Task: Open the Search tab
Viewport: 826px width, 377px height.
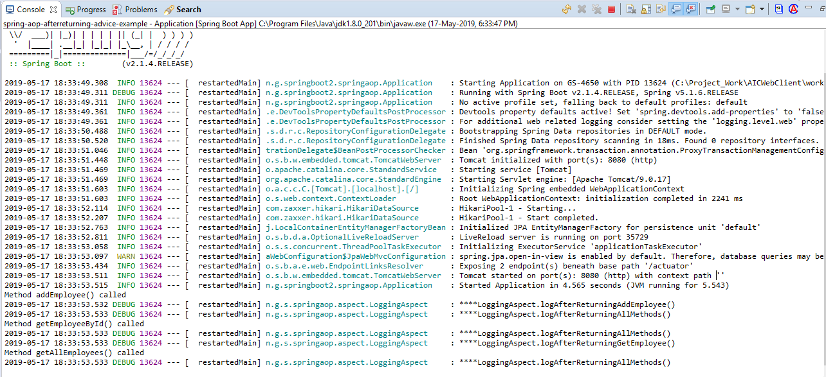Action: [183, 10]
